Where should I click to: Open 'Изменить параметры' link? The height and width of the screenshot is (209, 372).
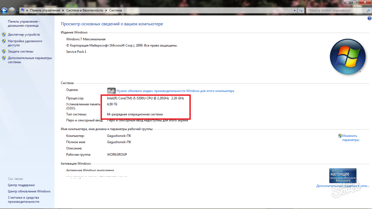351,138
